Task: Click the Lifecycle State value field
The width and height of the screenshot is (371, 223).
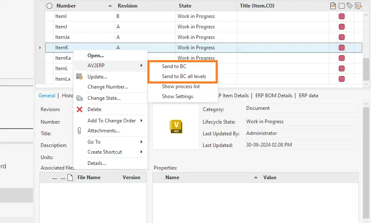Action: click(x=301, y=122)
